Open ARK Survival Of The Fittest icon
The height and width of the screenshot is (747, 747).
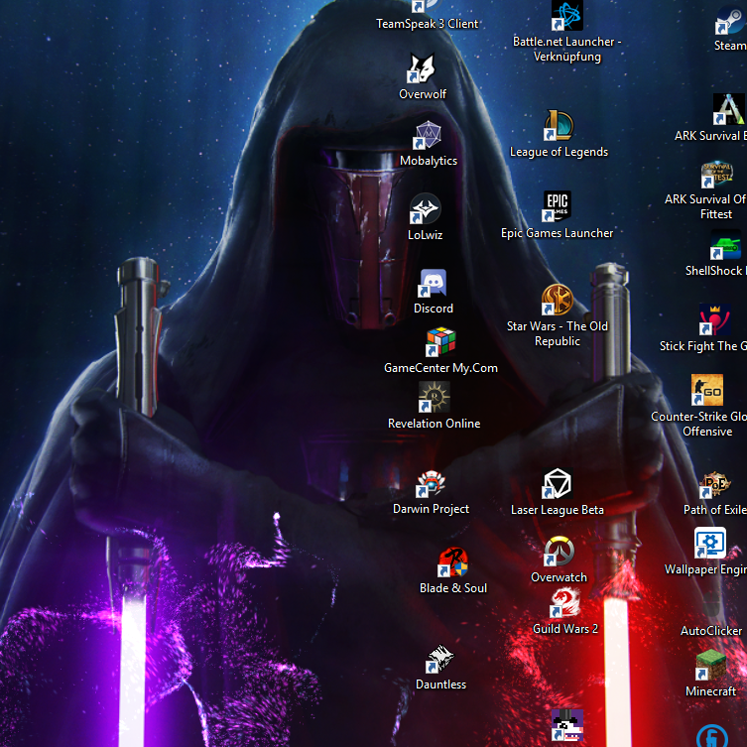716,174
